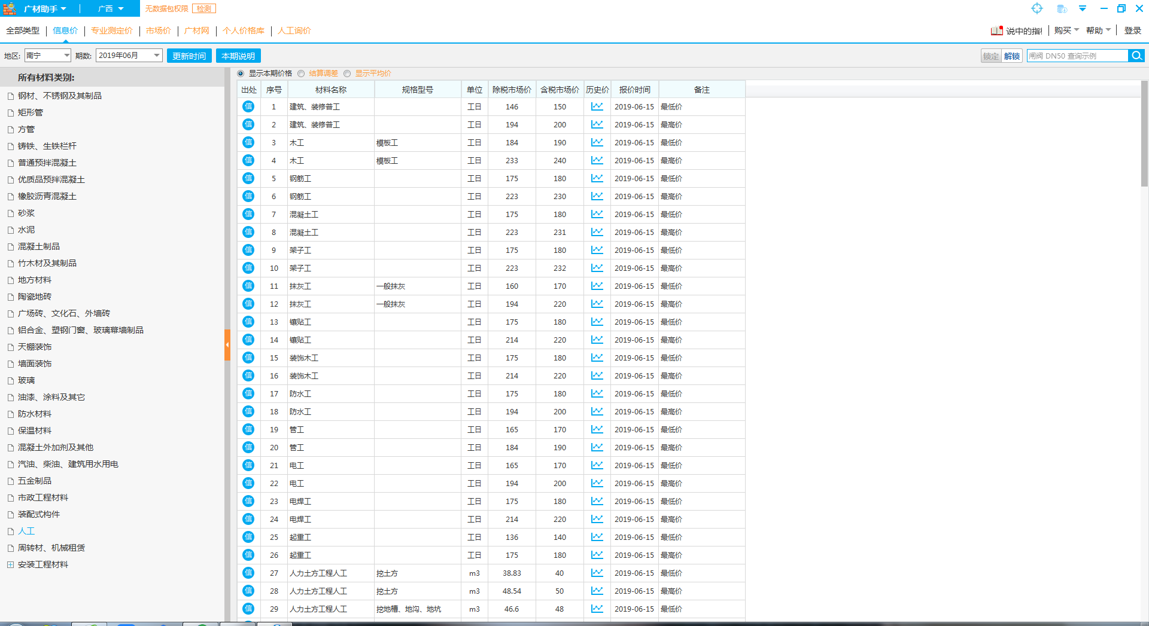View price history for row 27 挖土方
Image resolution: width=1149 pixels, height=626 pixels.
[597, 573]
